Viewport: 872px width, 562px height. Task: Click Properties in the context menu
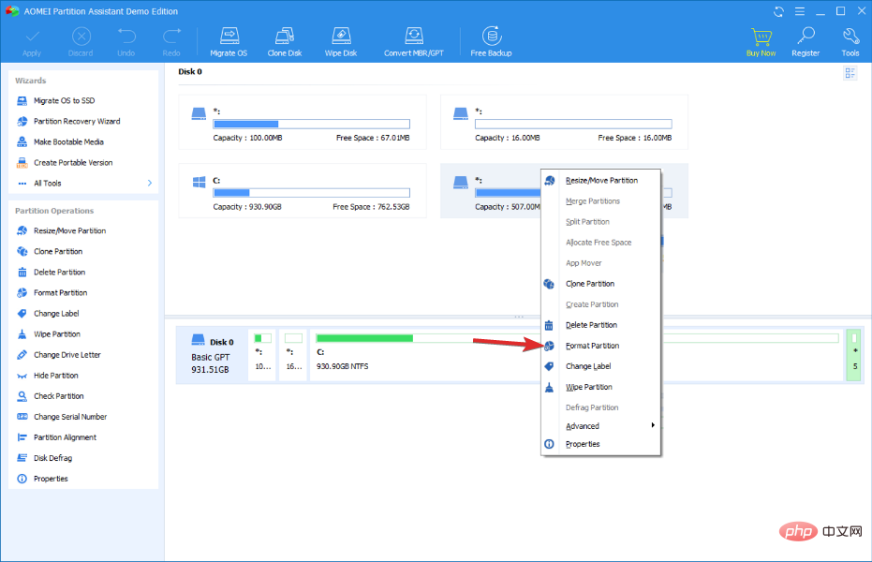[583, 444]
